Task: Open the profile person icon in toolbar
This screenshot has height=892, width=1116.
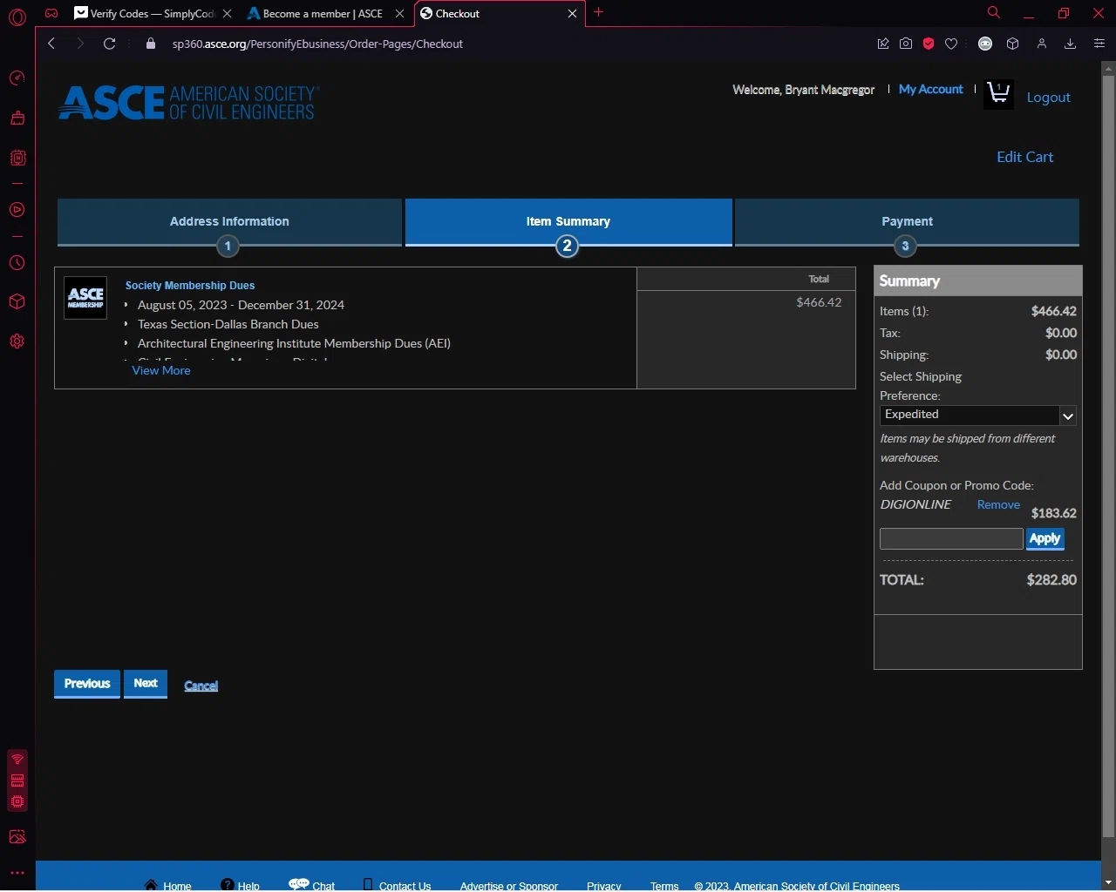Action: point(1041,44)
